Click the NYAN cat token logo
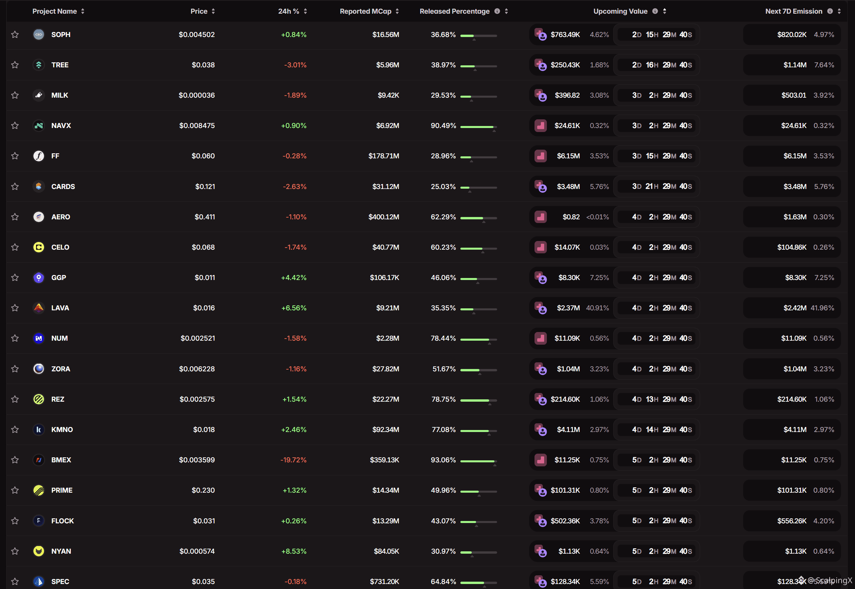The image size is (855, 589). coord(38,551)
